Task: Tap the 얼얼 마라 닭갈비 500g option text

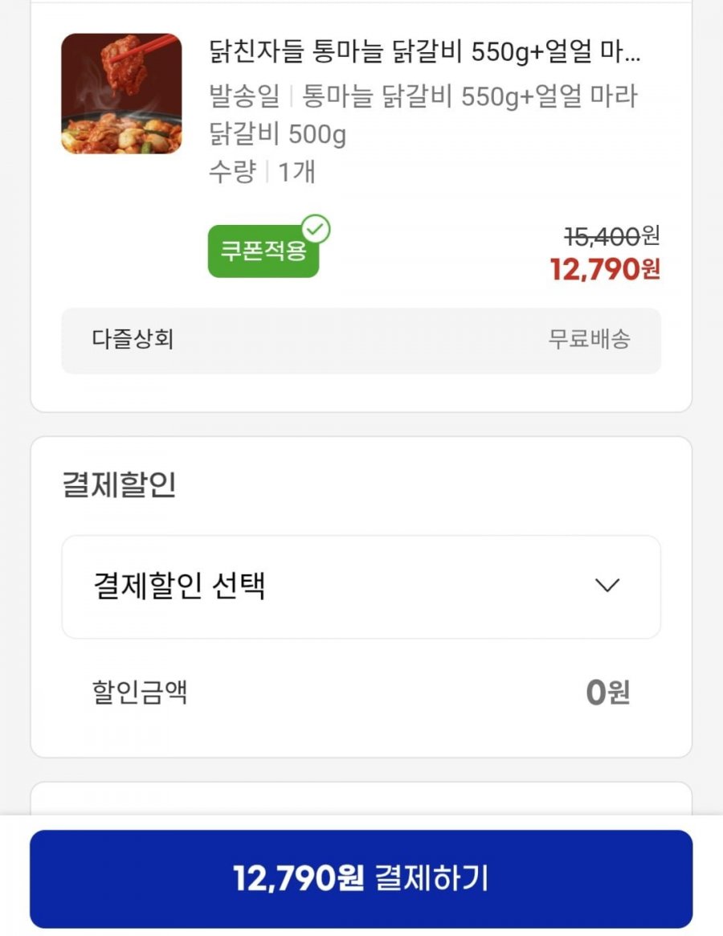Action: tap(277, 134)
